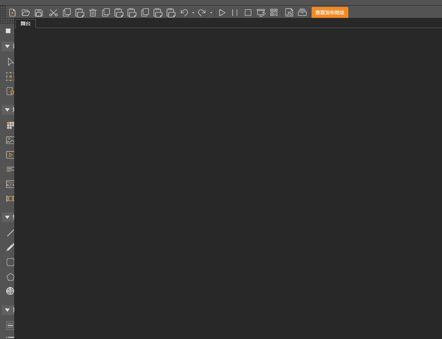This screenshot has width=442, height=339.
Task: Click the copy icon directly right of the trash can
Action: click(106, 12)
